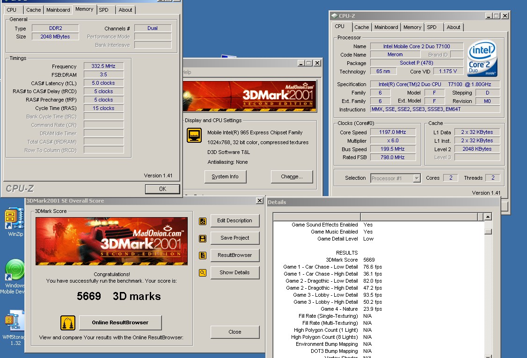This screenshot has height=358, width=527.
Task: Open the WM5torage 1.32 desktop icon
Action: point(15,320)
